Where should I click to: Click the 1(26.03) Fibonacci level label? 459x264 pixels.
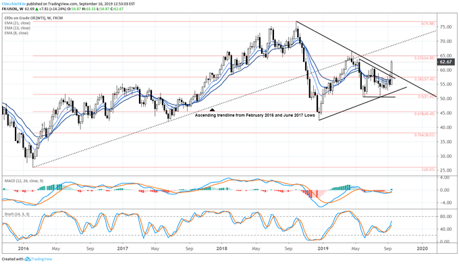click(x=428, y=169)
